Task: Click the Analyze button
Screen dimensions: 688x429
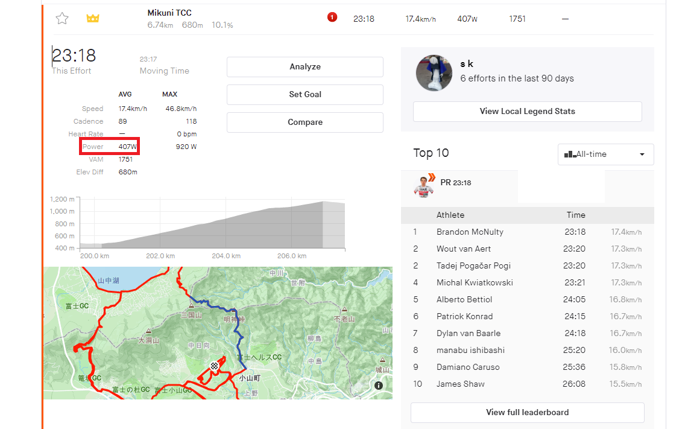Action: [305, 67]
